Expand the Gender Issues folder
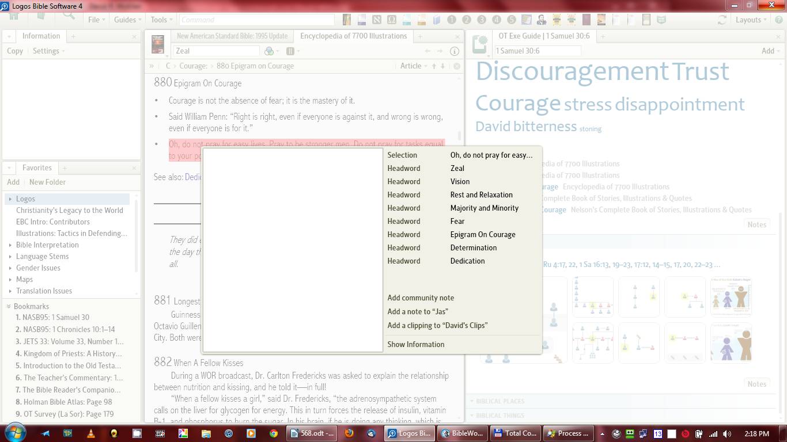The width and height of the screenshot is (787, 442). 10,268
